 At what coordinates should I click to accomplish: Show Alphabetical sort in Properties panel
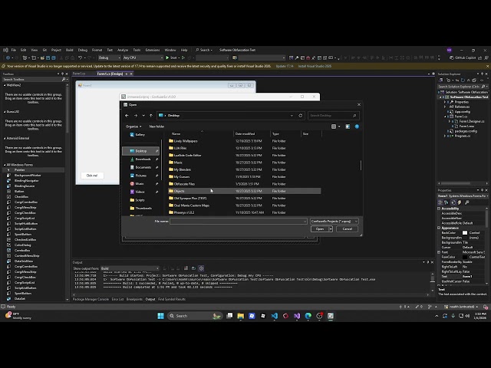(447, 202)
